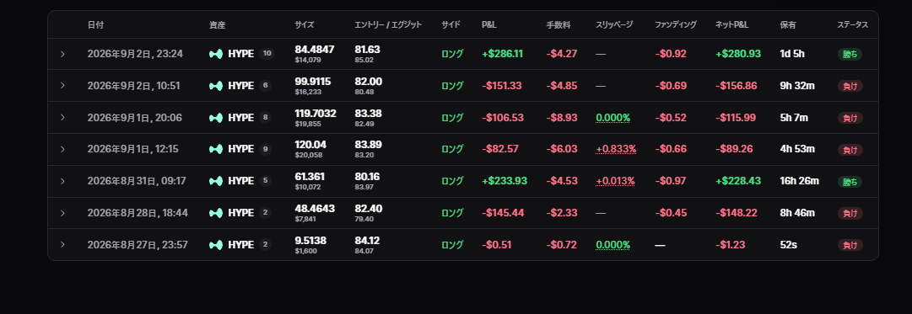The height and width of the screenshot is (314, 912).
Task: Sort by the ステータス column header
Action: pos(853,25)
